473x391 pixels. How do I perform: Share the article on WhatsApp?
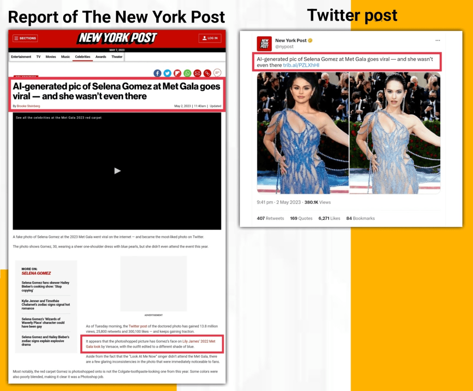[x=187, y=73]
